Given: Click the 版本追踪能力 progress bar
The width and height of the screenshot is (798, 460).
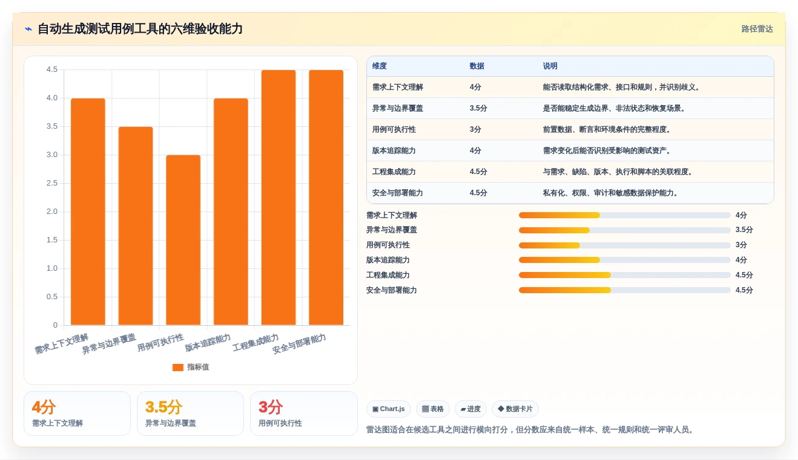Looking at the screenshot, I should click(x=625, y=260).
